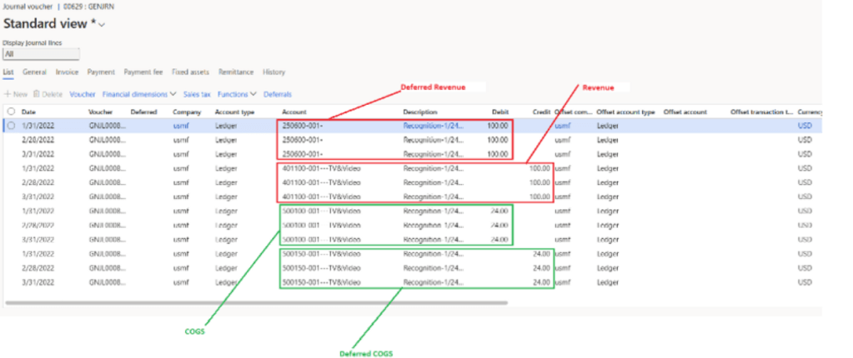The image size is (853, 358).
Task: Click the Delete trash icon
Action: [x=37, y=94]
